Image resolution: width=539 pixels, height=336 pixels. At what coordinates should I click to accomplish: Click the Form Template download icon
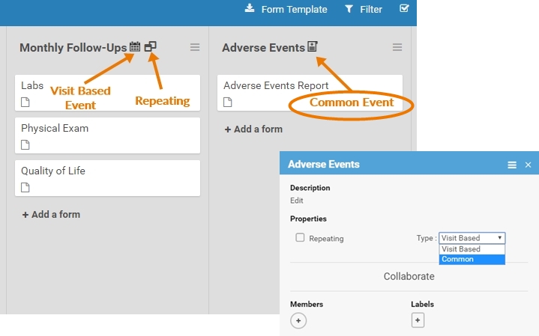(x=250, y=8)
